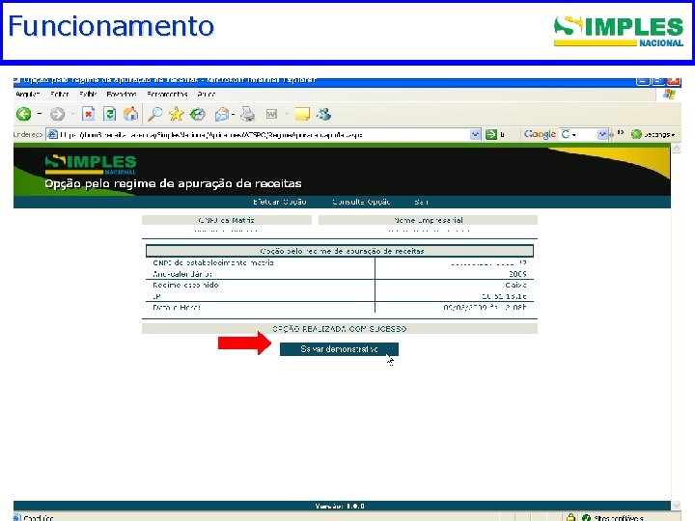The image size is (695, 521).
Task: Select Consulta Opção navigation link
Action: (x=361, y=202)
